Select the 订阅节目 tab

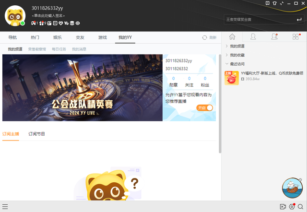pos(36,134)
